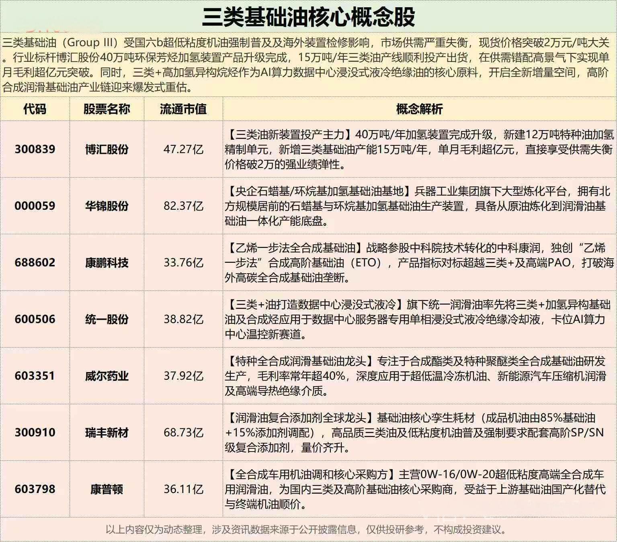
Task: Click market value 38.82亿
Action: pyautogui.click(x=183, y=319)
